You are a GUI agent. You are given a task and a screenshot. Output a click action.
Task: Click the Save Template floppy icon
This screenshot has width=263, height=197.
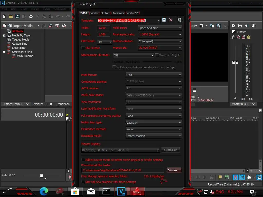(164, 20)
